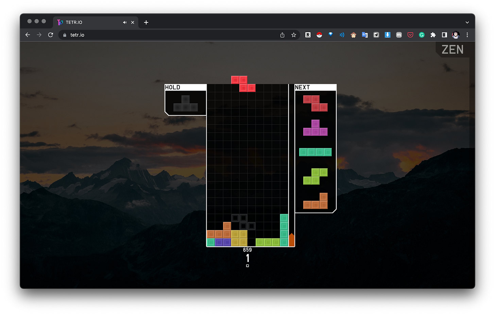The height and width of the screenshot is (315, 495).
Task: Open the gray m extension icon
Action: tap(399, 35)
